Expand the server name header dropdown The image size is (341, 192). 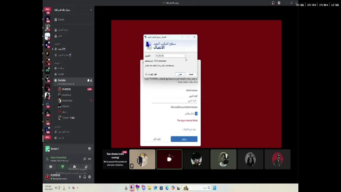click(x=91, y=10)
